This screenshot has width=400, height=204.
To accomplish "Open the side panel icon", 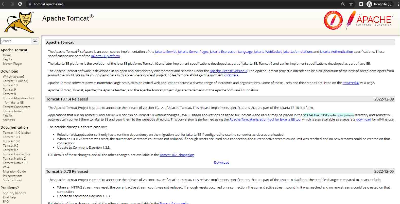I will (361, 4).
